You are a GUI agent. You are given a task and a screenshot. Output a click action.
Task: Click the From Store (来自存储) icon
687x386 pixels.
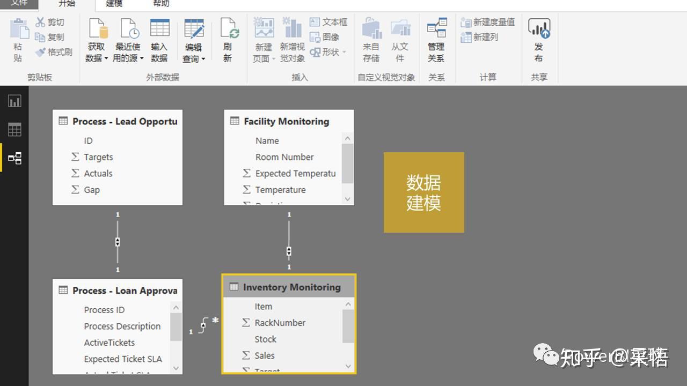371,28
